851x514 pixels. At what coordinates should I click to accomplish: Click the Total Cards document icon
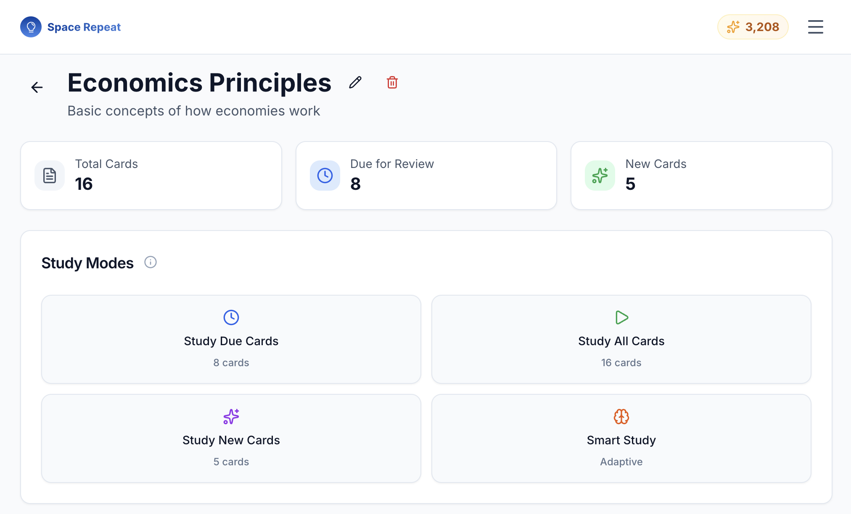click(50, 176)
